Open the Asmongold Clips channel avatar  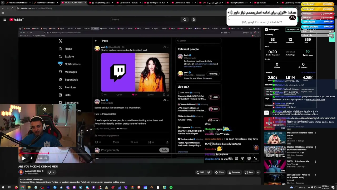pyautogui.click(x=21, y=172)
